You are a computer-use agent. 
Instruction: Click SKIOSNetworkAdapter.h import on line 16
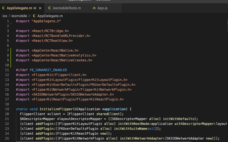click(x=73, y=94)
